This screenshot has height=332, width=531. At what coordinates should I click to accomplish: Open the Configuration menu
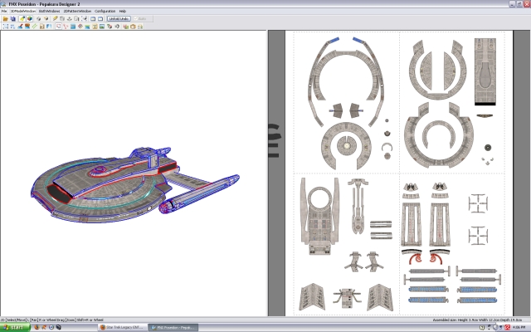click(x=105, y=11)
